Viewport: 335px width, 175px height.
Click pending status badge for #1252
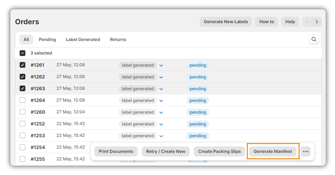click(198, 124)
